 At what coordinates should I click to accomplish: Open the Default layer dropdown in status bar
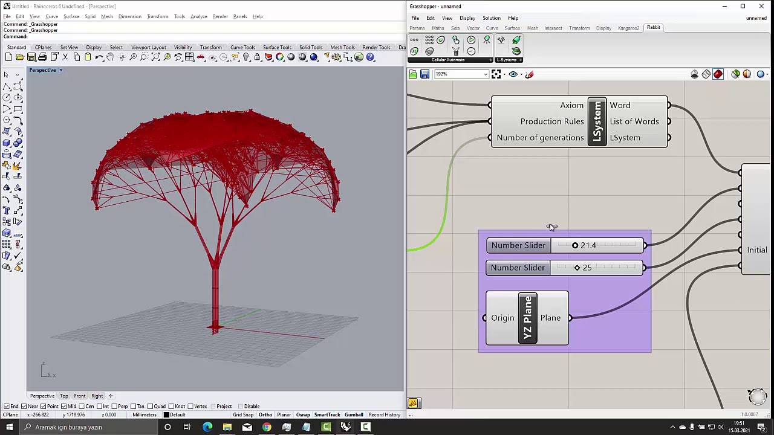coord(175,415)
